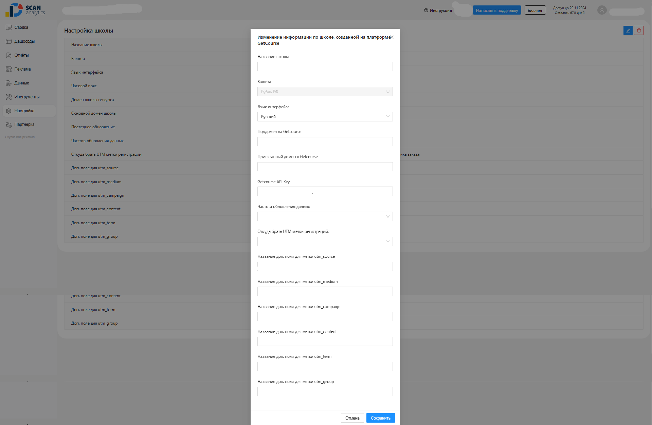Click the Инструкция help circle icon
This screenshot has height=425, width=652.
click(426, 10)
